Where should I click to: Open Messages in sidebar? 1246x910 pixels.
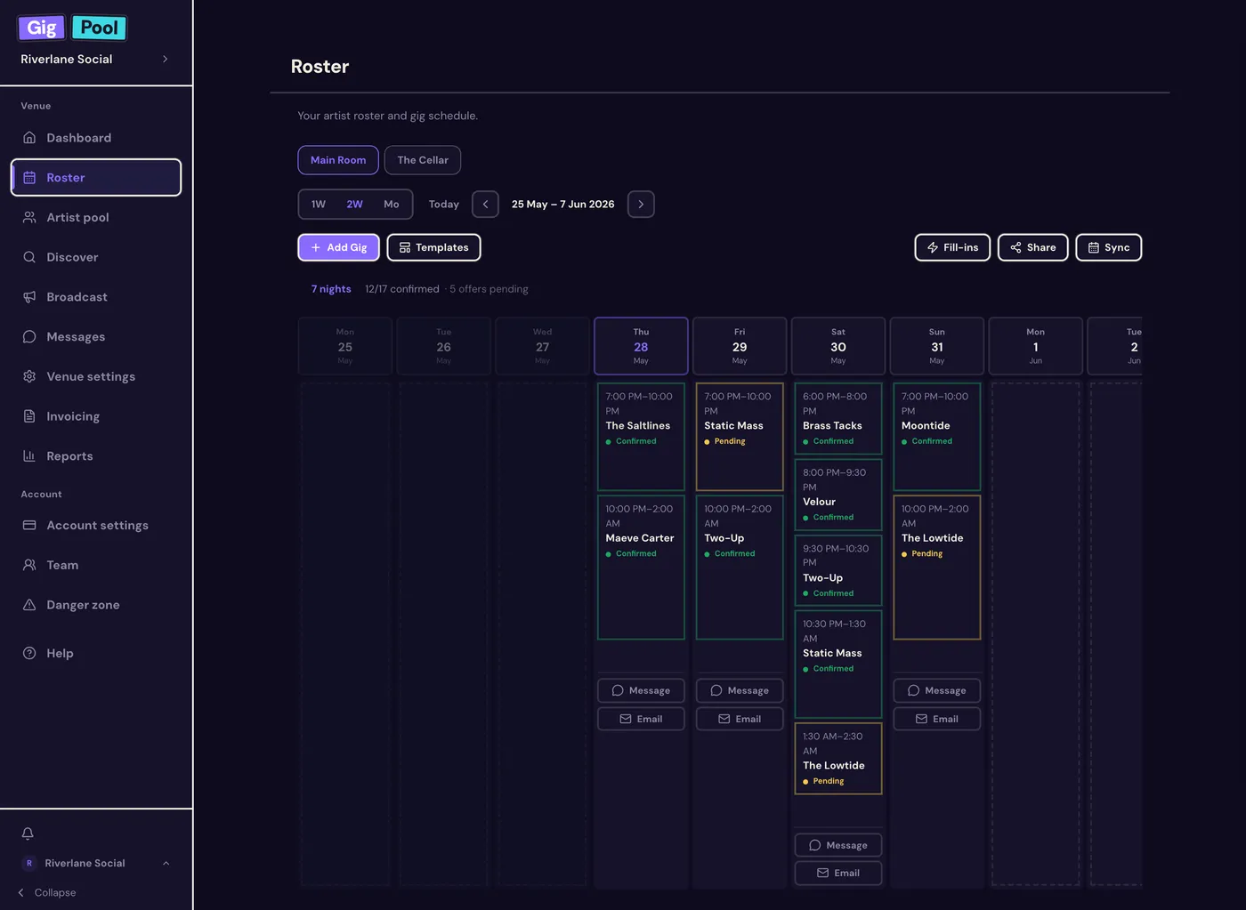click(x=96, y=336)
